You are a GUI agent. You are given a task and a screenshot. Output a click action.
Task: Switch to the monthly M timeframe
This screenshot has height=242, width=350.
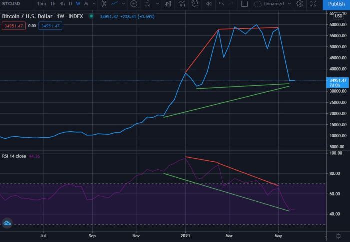(86, 4)
